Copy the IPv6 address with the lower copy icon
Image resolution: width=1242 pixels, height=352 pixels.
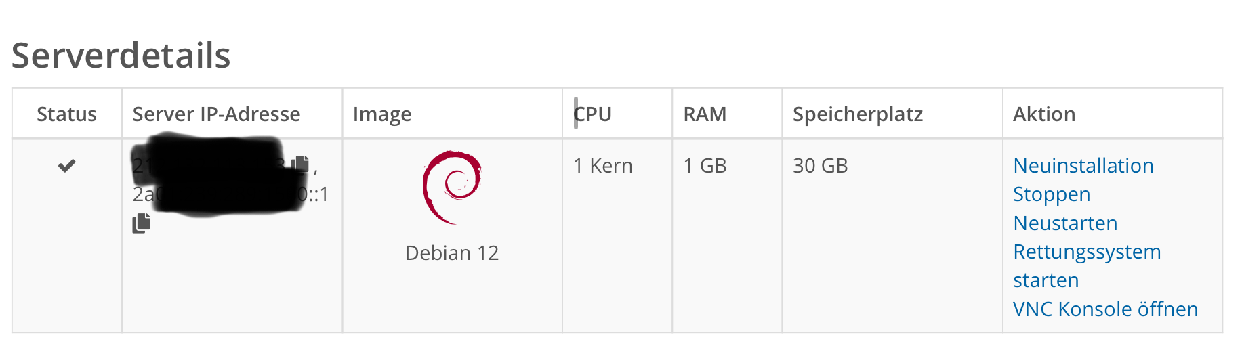(141, 223)
